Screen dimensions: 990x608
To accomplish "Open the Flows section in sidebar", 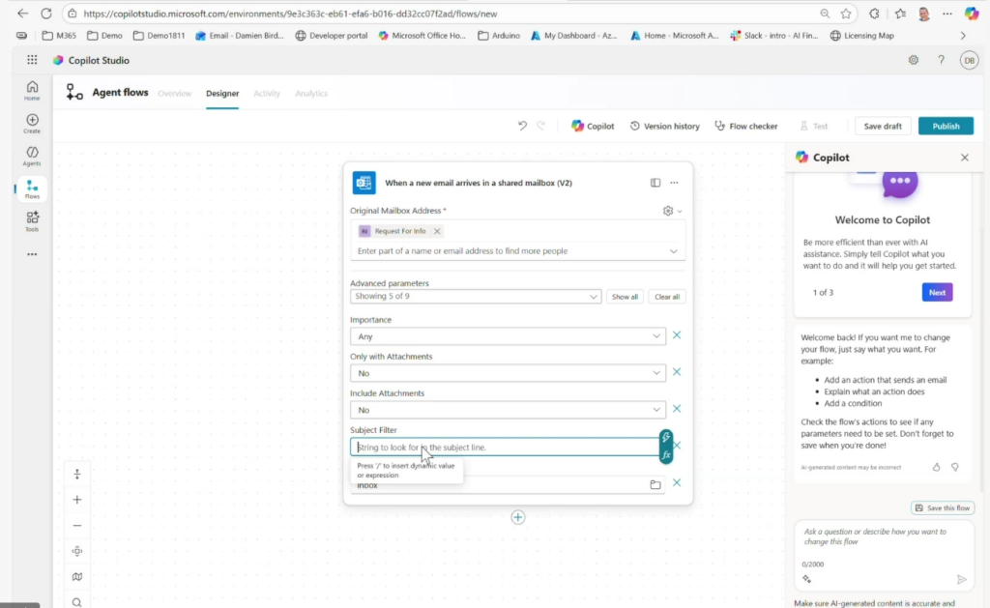I will [32, 188].
